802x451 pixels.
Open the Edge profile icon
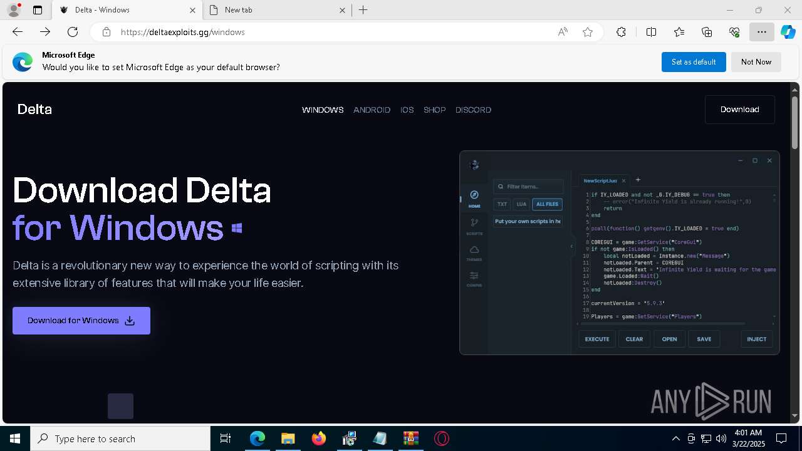coord(14,10)
